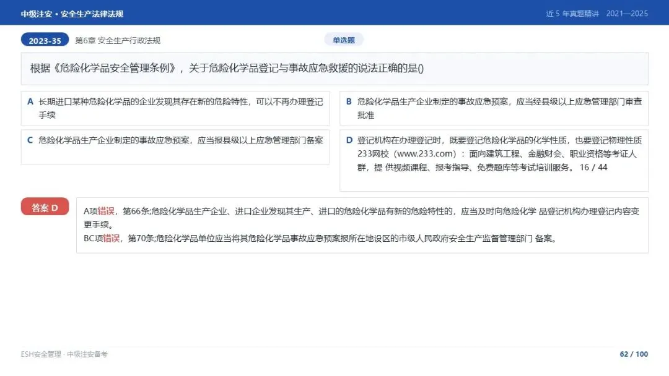Click the 单选题 question type tag
This screenshot has height=376, width=669.
click(x=344, y=40)
